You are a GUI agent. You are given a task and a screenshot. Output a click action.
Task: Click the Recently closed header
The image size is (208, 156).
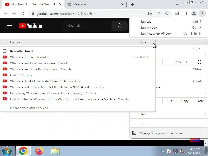tap(22, 51)
